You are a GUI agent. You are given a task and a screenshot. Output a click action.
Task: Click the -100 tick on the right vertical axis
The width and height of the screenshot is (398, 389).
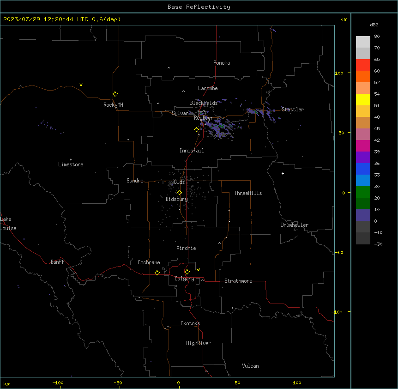tap(338, 312)
